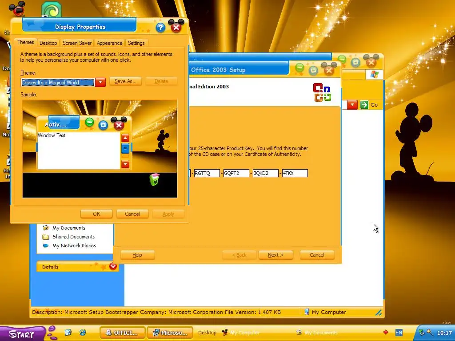Click the My Network Places icon
This screenshot has width=455, height=341.
46,246
